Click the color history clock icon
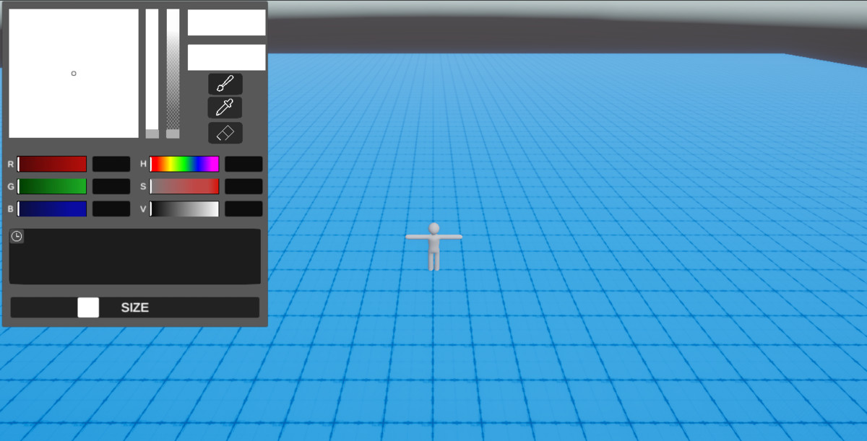This screenshot has width=867, height=441. 17,236
